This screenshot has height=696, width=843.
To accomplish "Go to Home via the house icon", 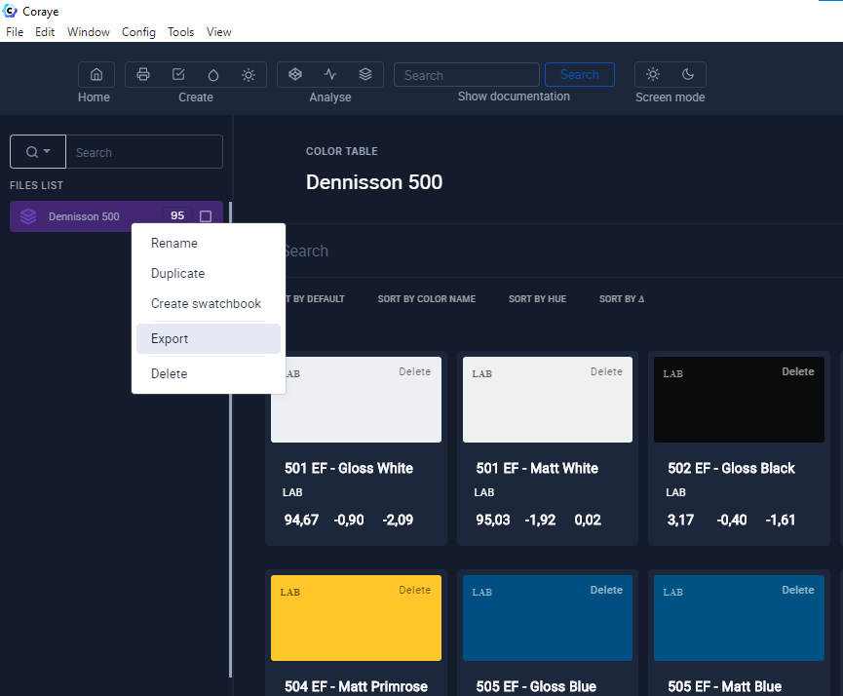I will pos(96,74).
